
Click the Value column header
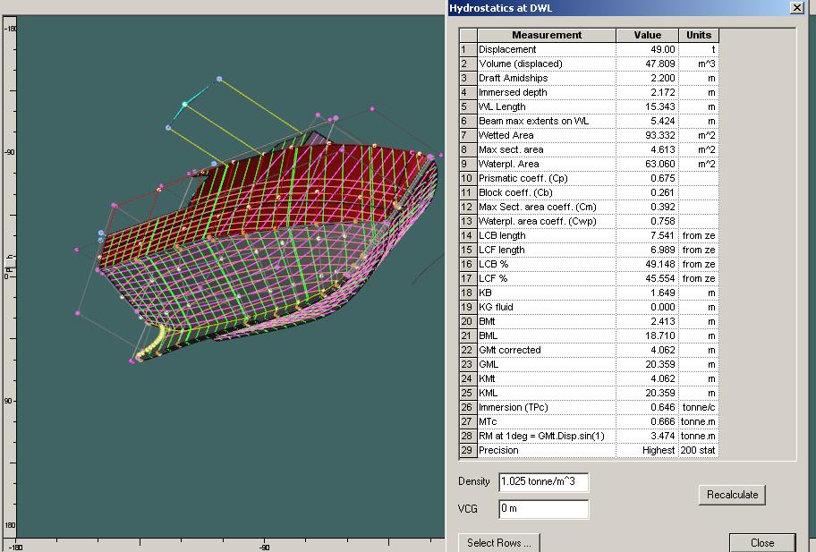[647, 35]
